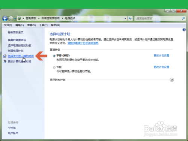
Task: Select the 平衡 (推荐) power plan
Action: click(54, 56)
